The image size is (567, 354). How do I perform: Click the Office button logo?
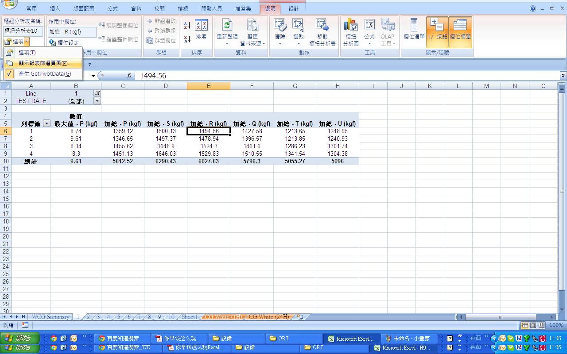click(9, 4)
